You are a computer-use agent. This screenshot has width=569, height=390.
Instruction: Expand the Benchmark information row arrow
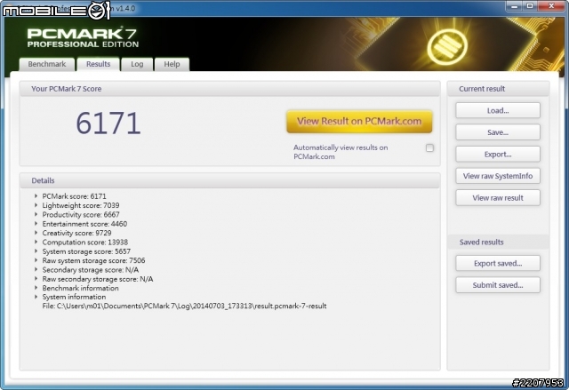click(x=36, y=288)
